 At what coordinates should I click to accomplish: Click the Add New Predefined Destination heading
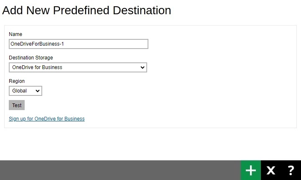coord(87,10)
